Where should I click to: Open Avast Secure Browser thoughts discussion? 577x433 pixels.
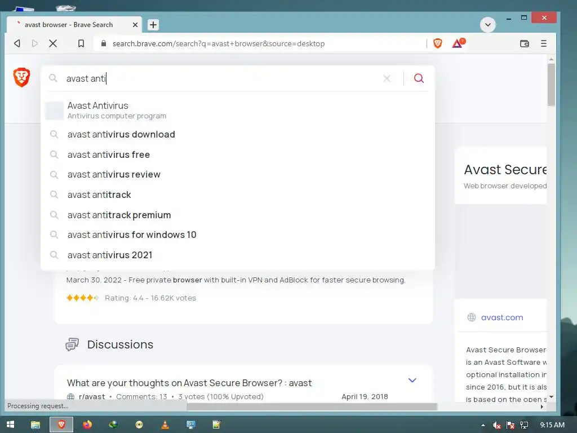(189, 383)
